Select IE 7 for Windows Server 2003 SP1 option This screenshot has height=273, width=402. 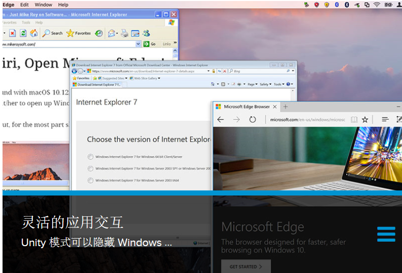point(90,169)
